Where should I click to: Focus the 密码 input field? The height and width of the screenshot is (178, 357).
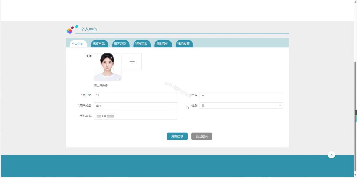pos(241,95)
